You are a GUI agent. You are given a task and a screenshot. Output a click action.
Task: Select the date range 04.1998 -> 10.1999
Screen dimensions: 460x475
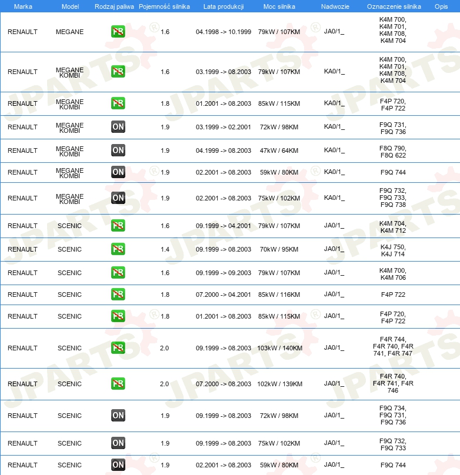[224, 32]
